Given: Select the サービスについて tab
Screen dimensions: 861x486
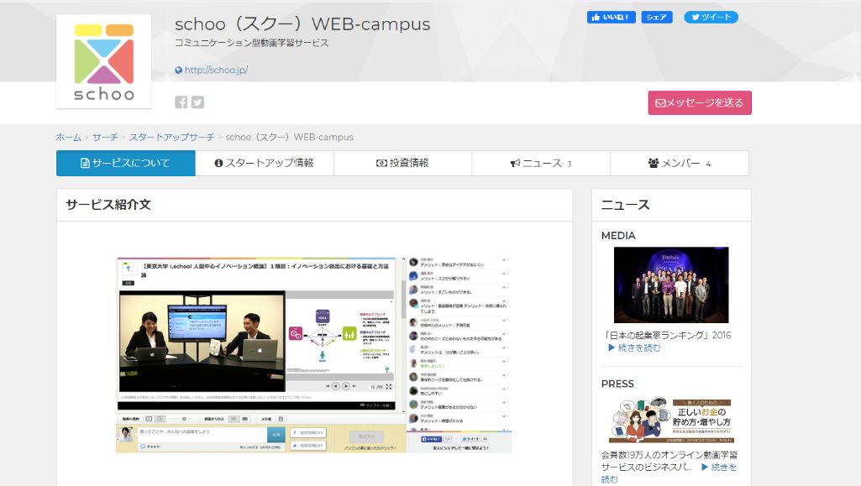Looking at the screenshot, I should [126, 163].
